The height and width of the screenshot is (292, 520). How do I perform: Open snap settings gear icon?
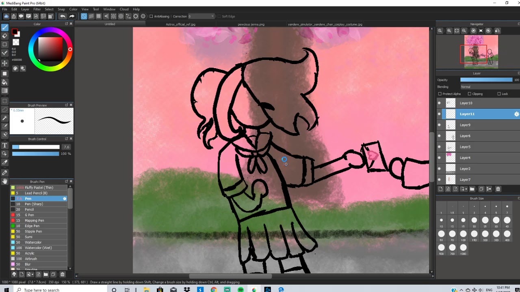(x=143, y=16)
